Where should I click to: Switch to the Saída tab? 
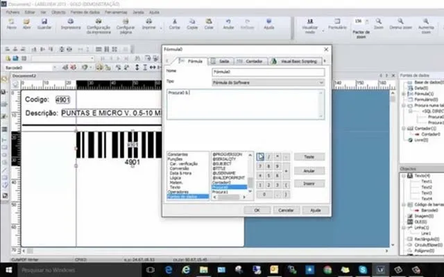221,61
